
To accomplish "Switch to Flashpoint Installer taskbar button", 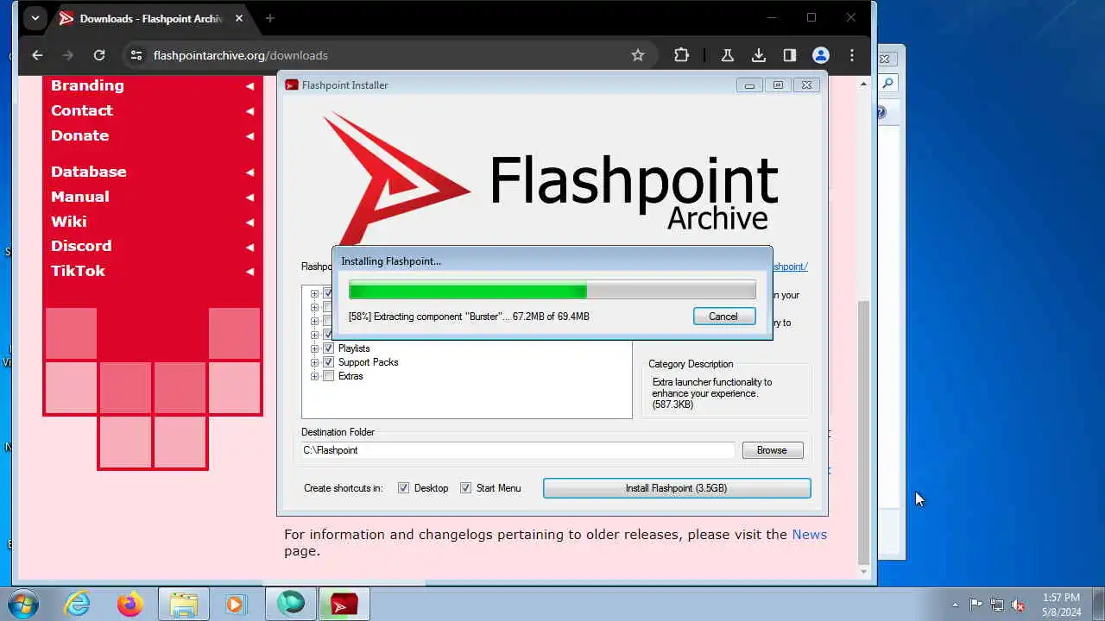I will pyautogui.click(x=344, y=604).
